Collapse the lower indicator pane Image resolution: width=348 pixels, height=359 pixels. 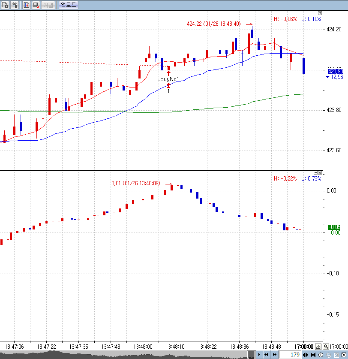[315, 172]
